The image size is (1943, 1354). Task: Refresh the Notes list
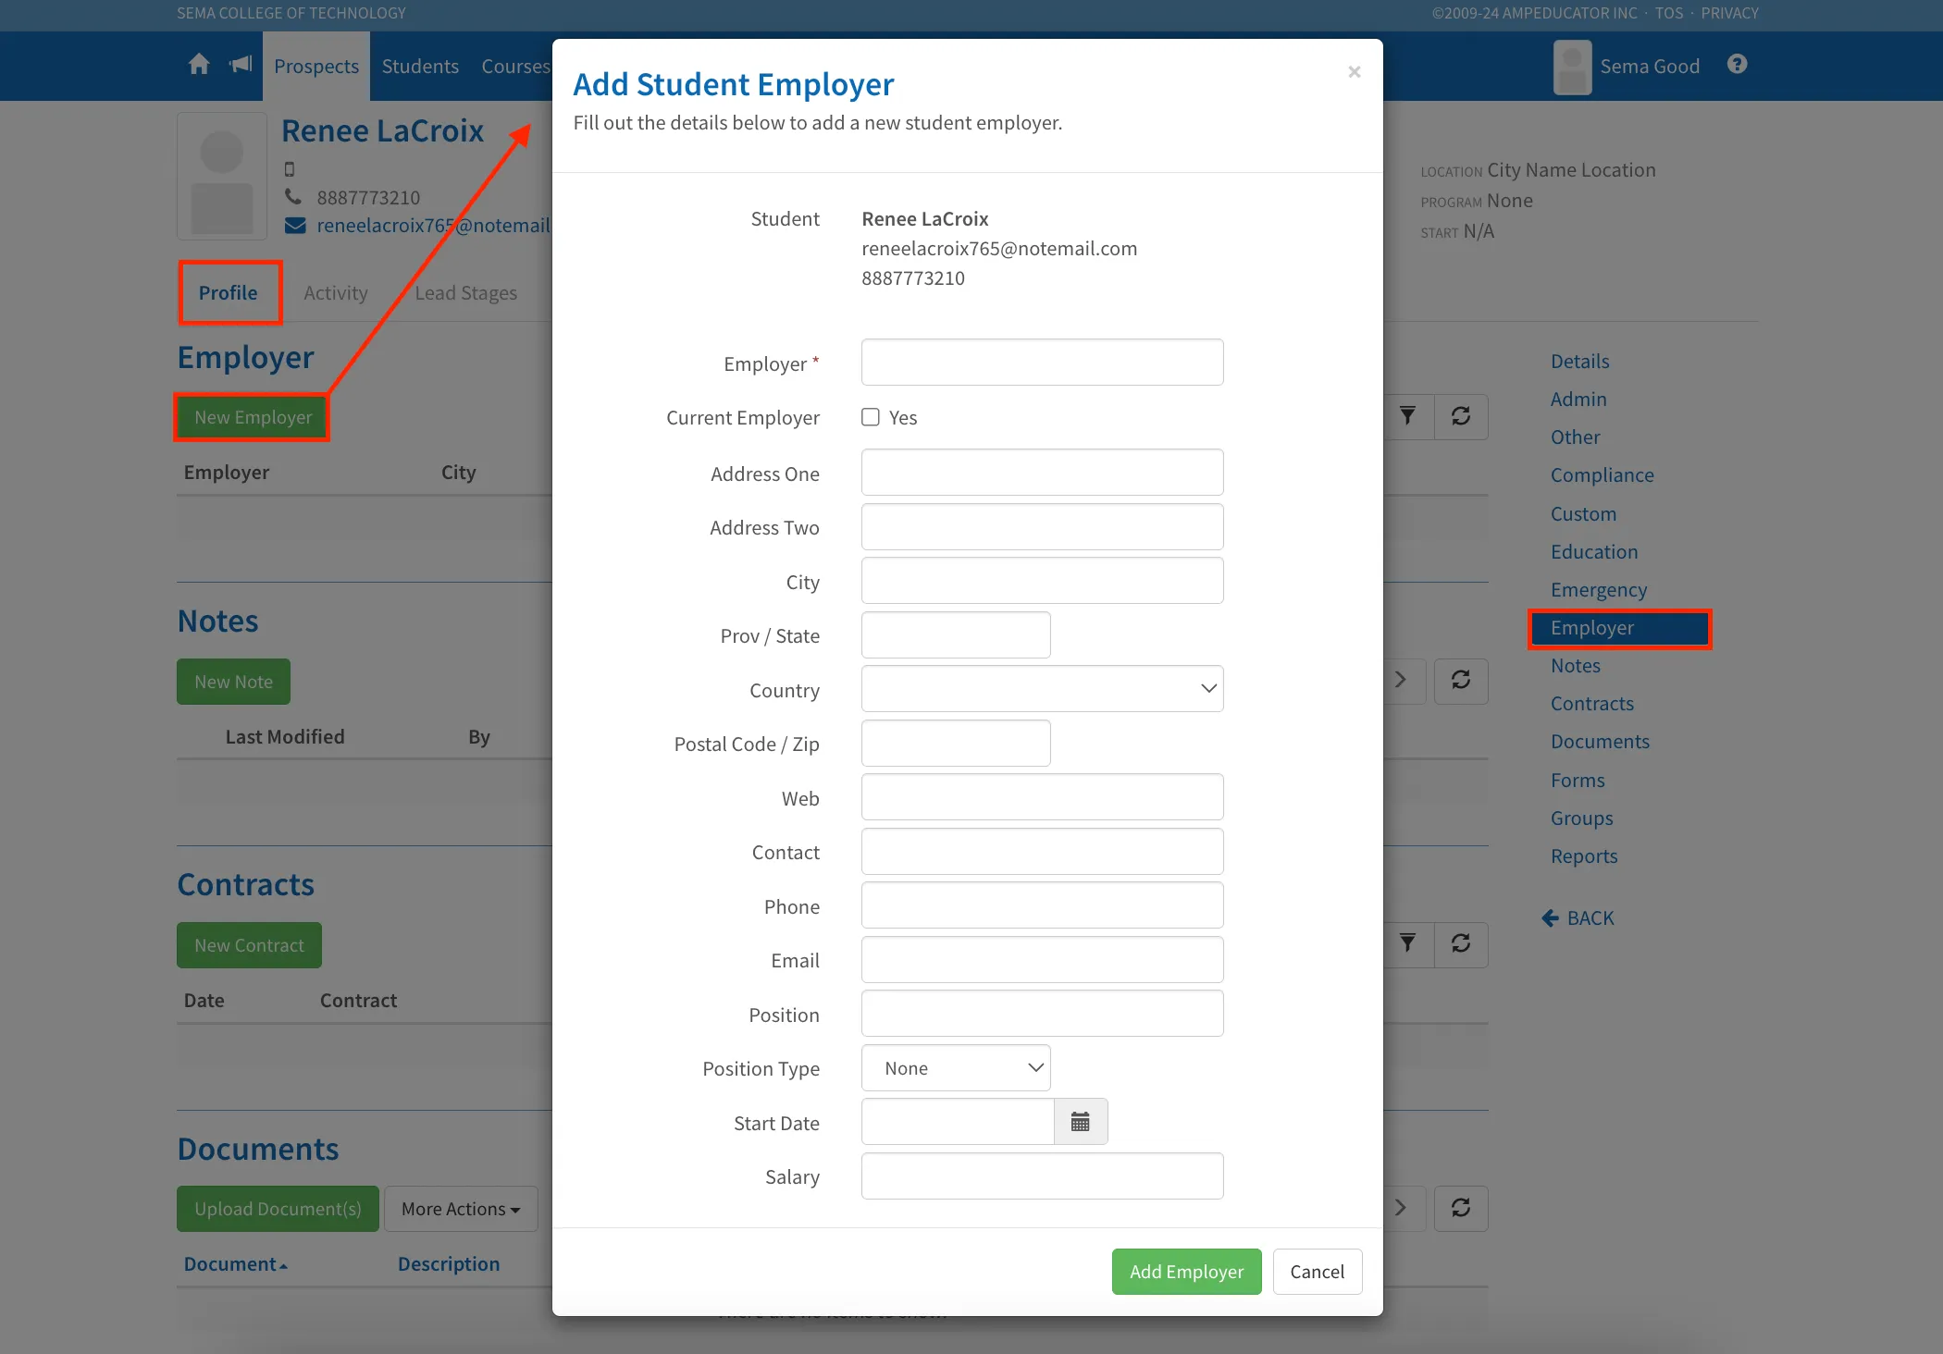(1461, 681)
